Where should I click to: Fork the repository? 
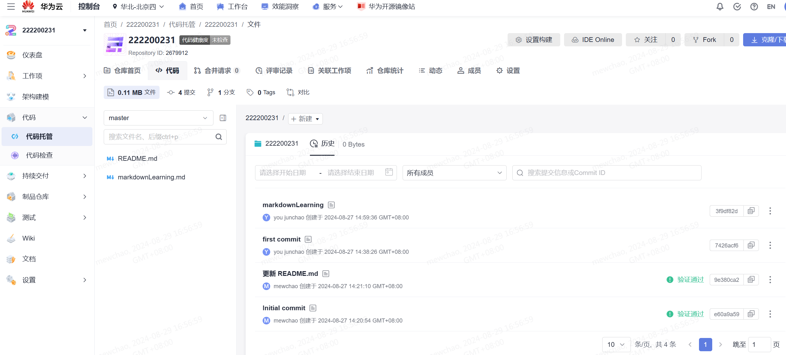704,40
